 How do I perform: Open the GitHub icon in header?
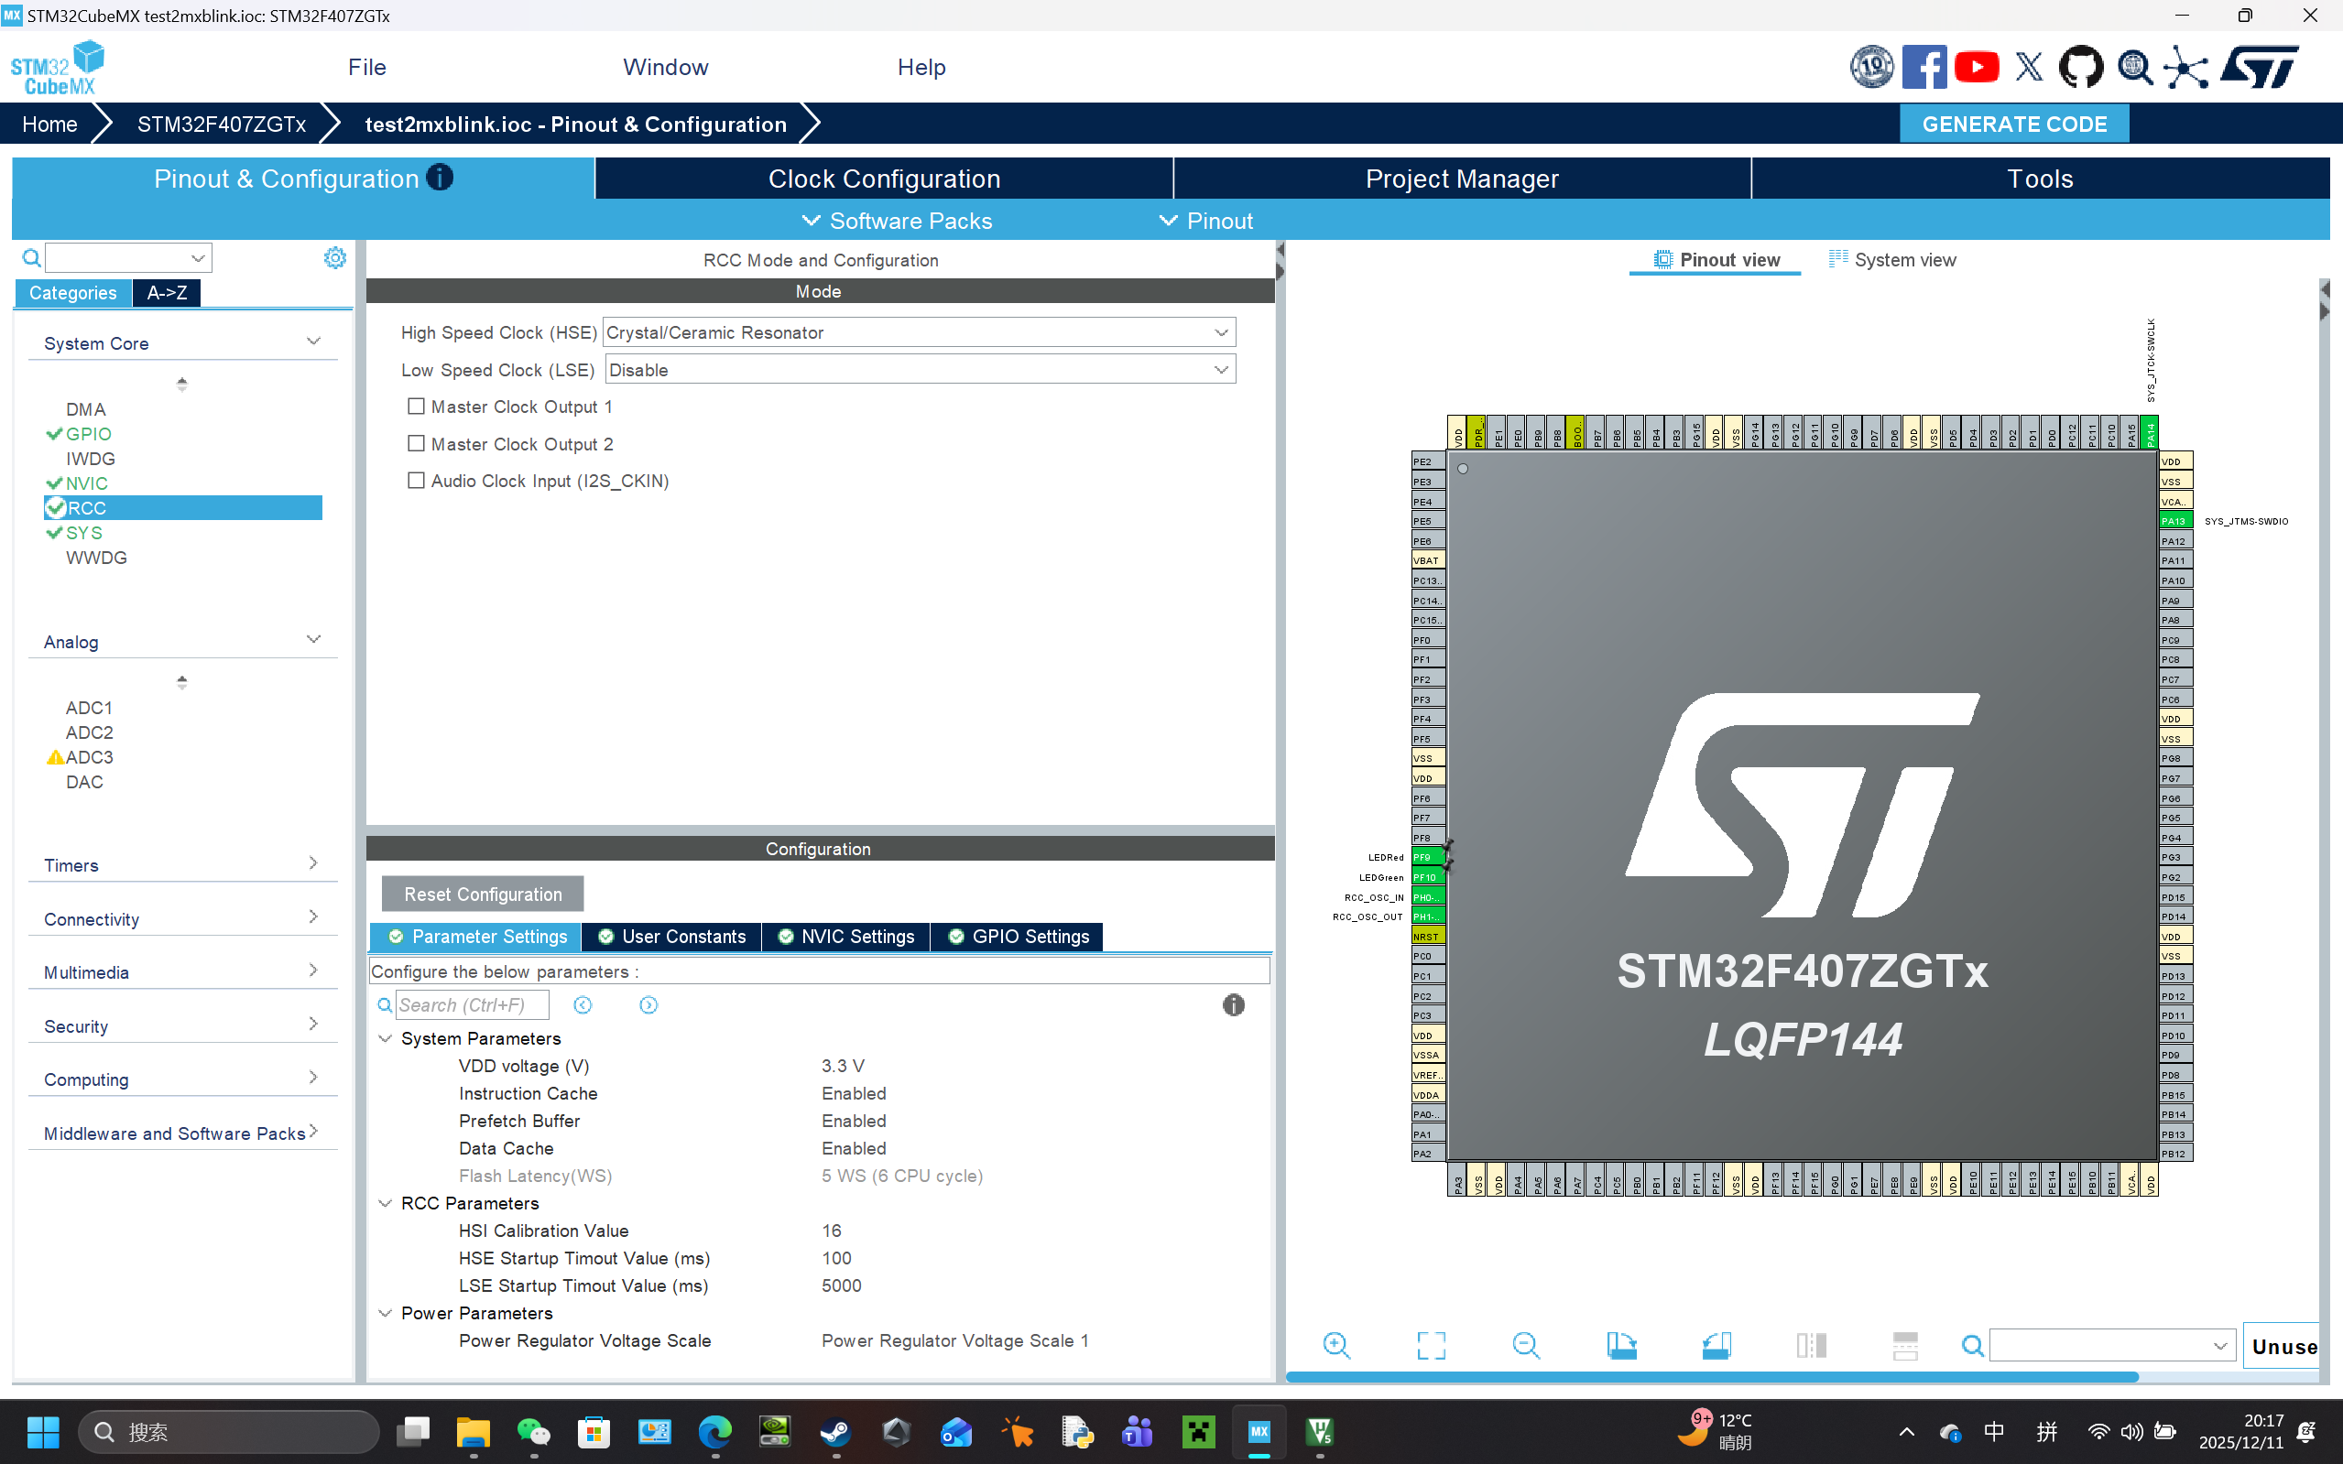tap(2079, 67)
